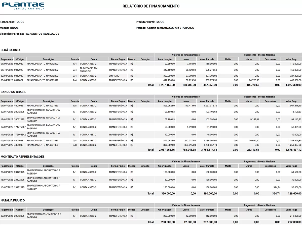Select 'Visão das Parcelas: PAGAMENTOS REALIZADOS' text
The width and height of the screenshot is (302, 226).
pyautogui.click(x=30, y=34)
